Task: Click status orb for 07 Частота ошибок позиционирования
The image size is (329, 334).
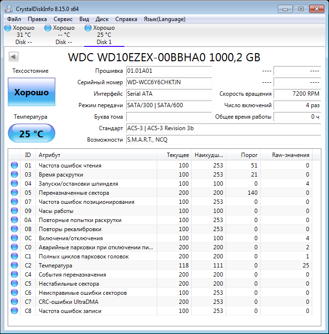Action: coord(14,202)
